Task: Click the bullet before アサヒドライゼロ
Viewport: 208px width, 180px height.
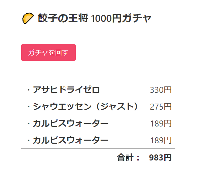Action: tap(28, 90)
